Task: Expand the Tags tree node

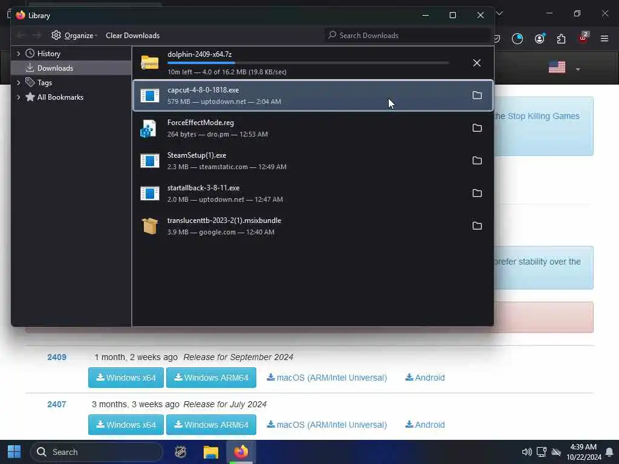Action: (x=18, y=82)
